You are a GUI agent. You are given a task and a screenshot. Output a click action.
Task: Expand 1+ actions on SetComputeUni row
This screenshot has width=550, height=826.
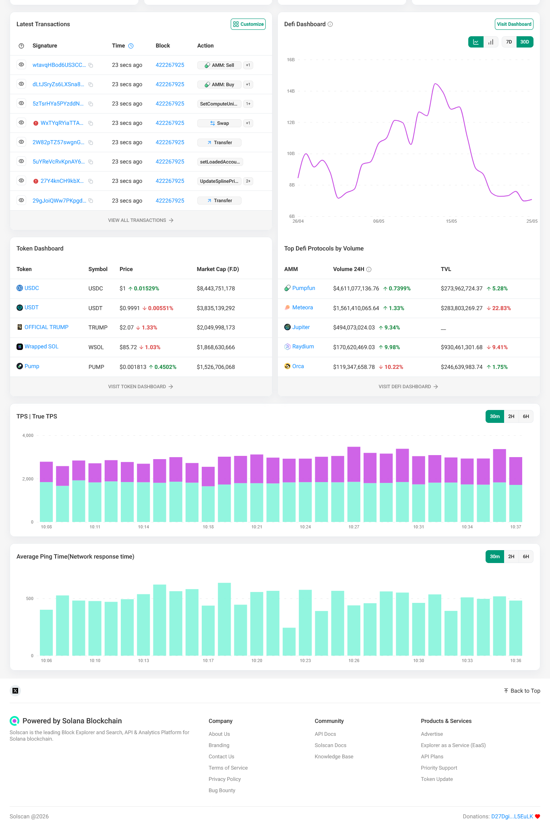click(248, 104)
